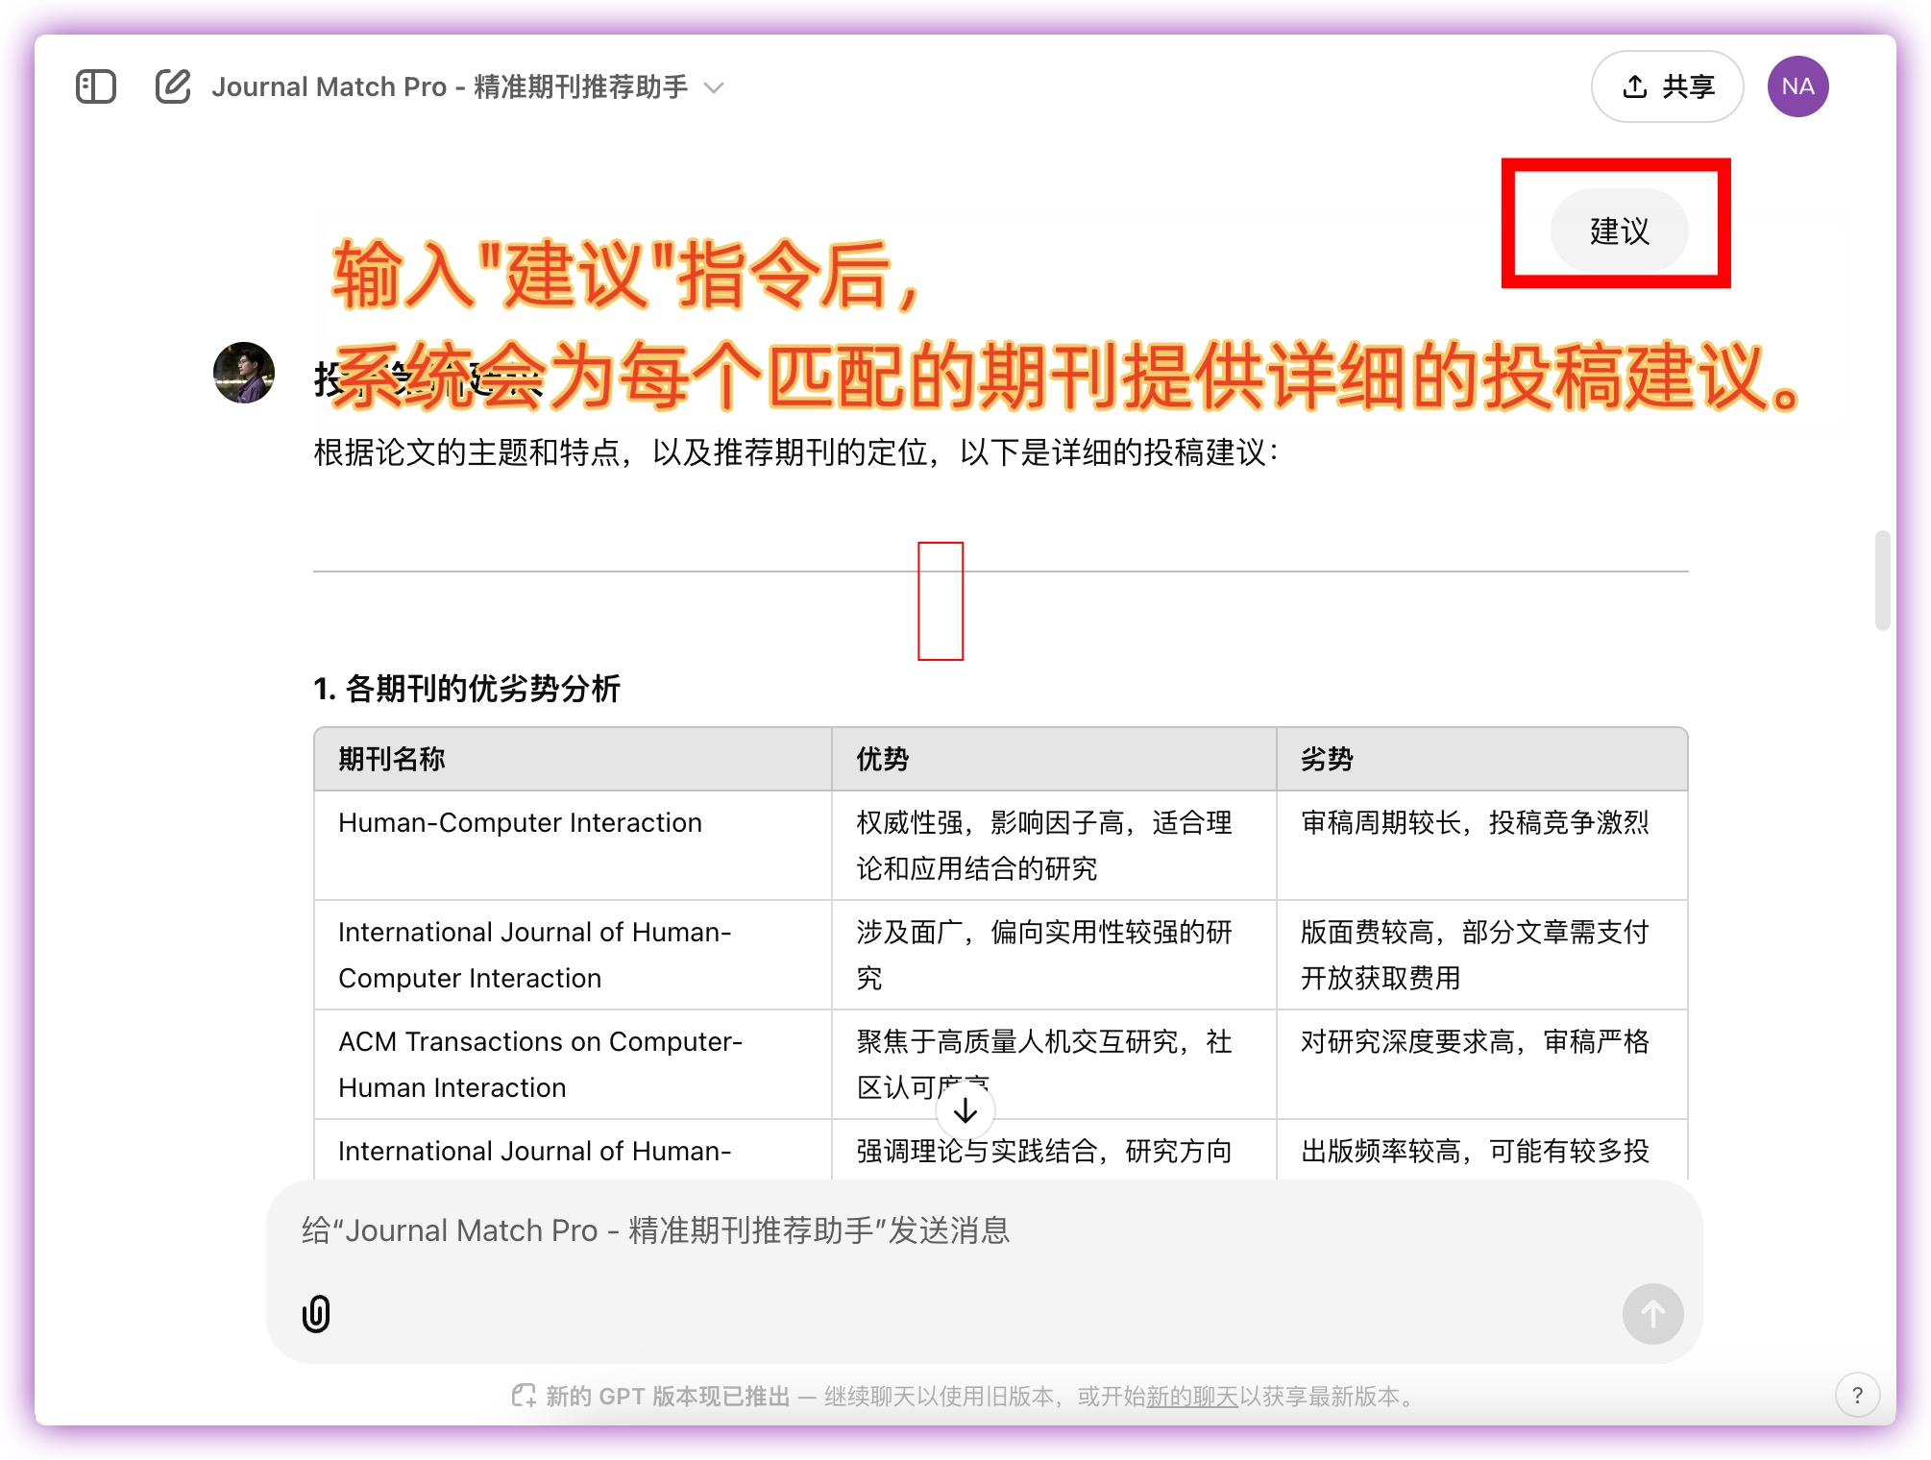Toggle the sidebar panel icon
1931x1460 pixels.
(96, 86)
